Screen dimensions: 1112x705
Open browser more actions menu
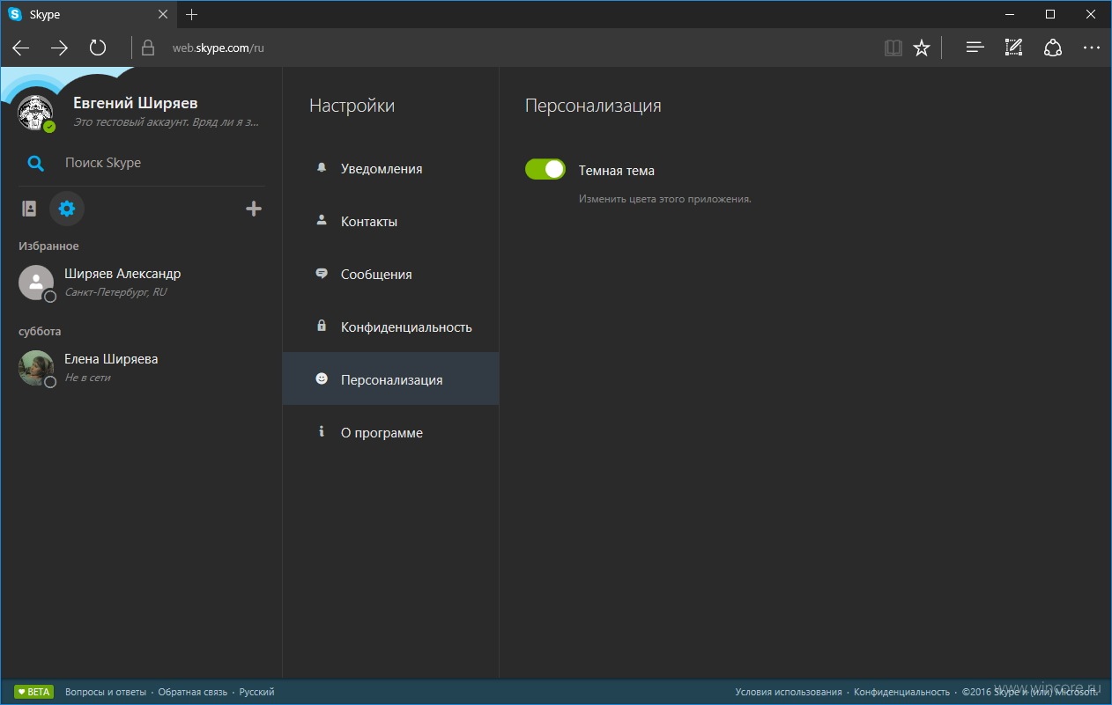1092,48
